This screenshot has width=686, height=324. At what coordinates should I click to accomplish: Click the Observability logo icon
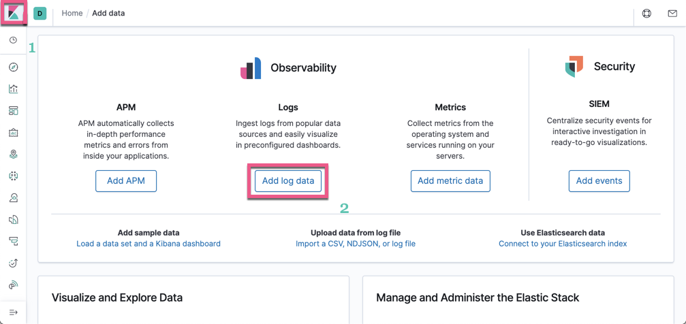point(251,68)
